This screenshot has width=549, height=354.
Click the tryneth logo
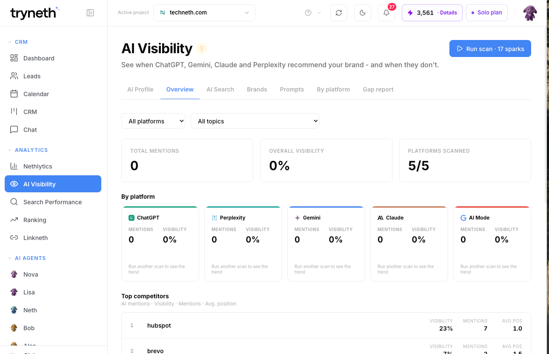tap(35, 13)
